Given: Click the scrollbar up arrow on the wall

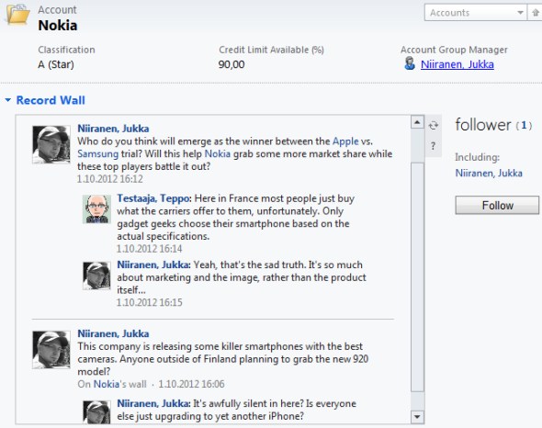Looking at the screenshot, I should pyautogui.click(x=417, y=122).
